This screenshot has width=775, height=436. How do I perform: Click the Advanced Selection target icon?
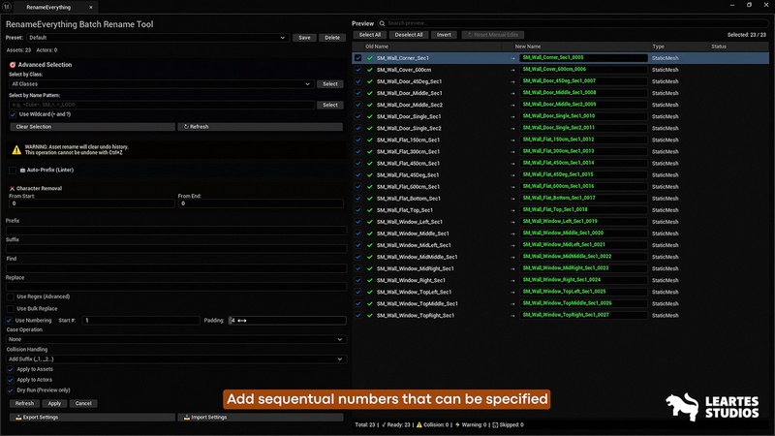pyautogui.click(x=13, y=64)
